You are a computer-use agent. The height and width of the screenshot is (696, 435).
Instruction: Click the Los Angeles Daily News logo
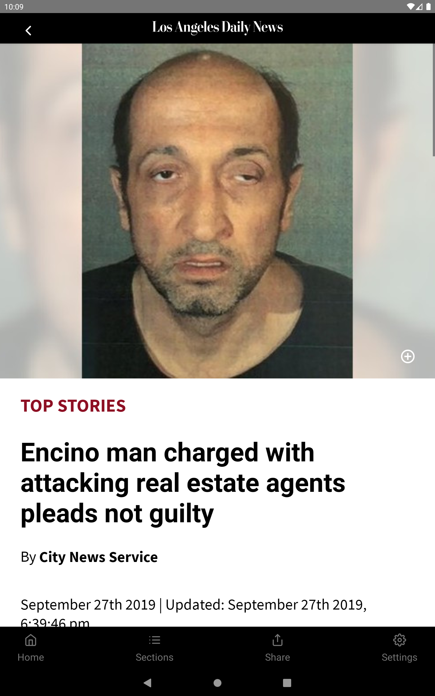pyautogui.click(x=217, y=27)
